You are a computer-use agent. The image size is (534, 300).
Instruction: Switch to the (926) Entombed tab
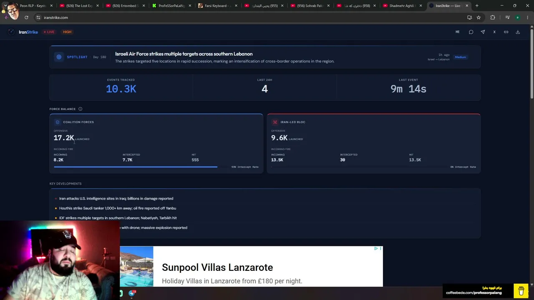pos(125,6)
